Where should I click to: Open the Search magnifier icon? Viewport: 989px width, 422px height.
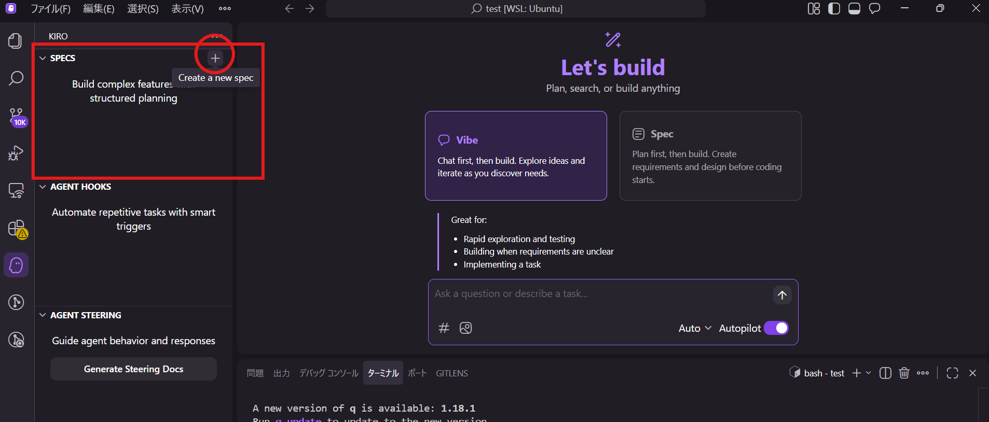click(x=16, y=79)
